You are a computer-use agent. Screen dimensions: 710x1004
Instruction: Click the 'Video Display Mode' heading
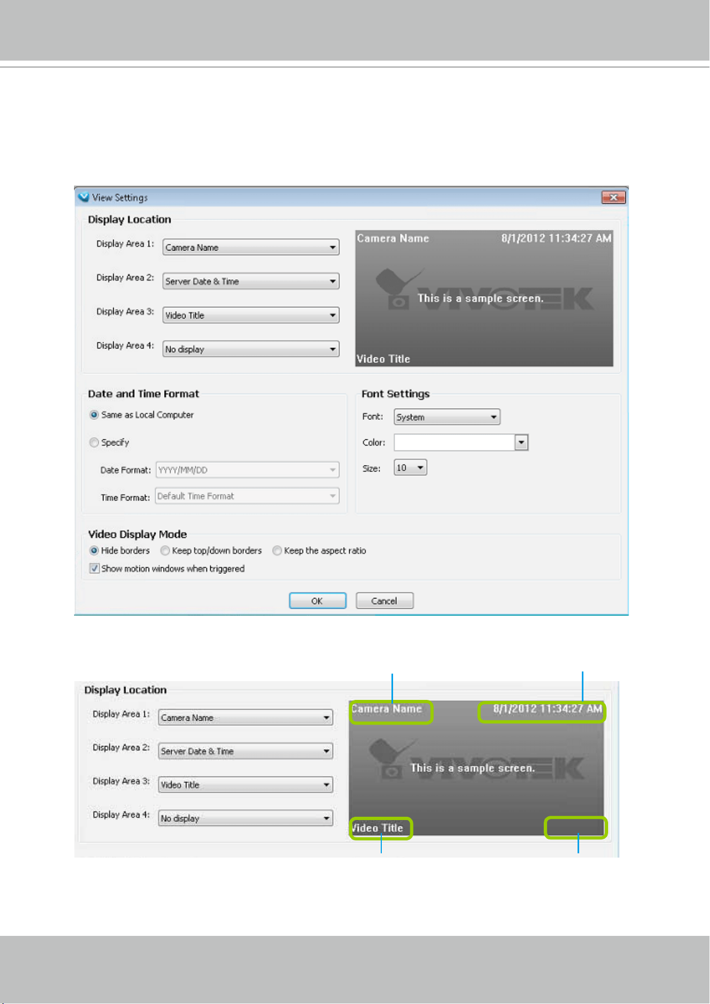[137, 534]
